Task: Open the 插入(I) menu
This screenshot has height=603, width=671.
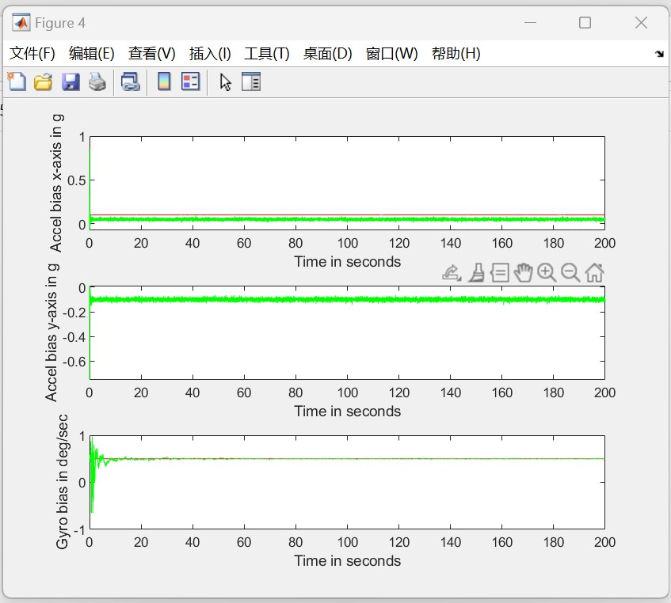Action: (210, 54)
